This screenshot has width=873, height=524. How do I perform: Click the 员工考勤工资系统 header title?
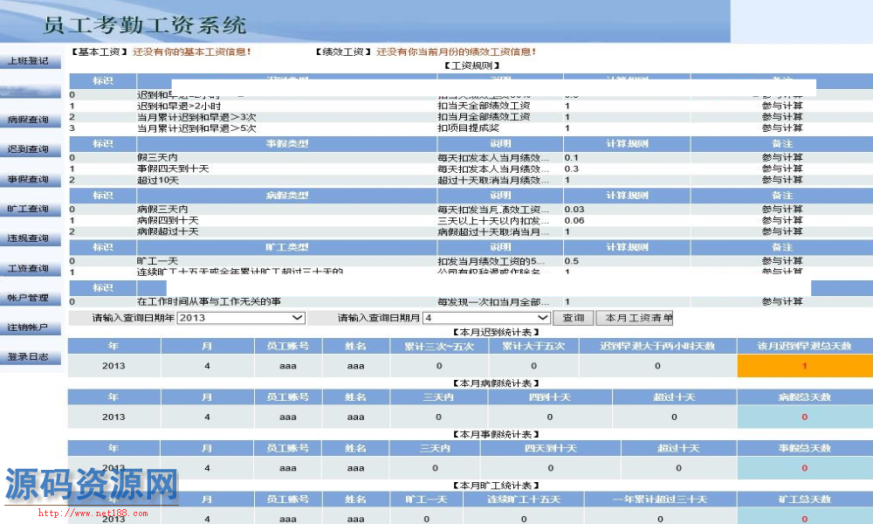(145, 25)
